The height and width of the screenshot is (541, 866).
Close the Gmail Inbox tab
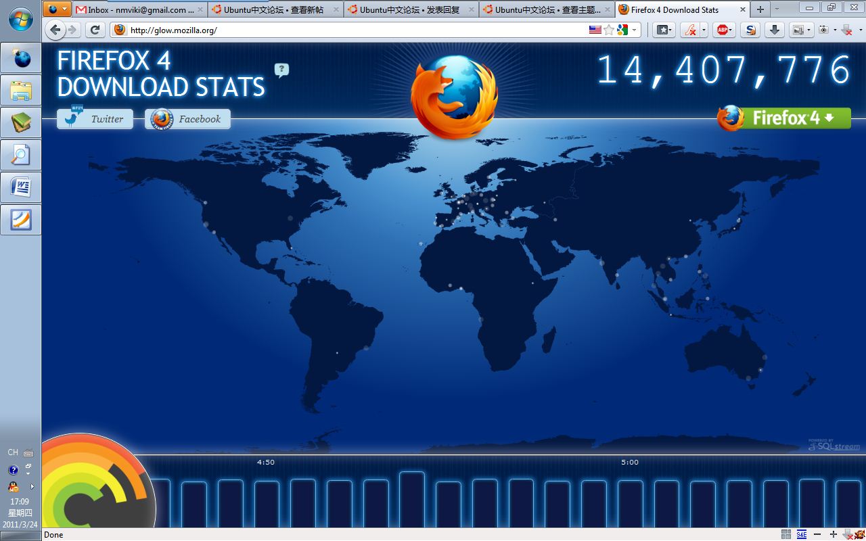200,10
